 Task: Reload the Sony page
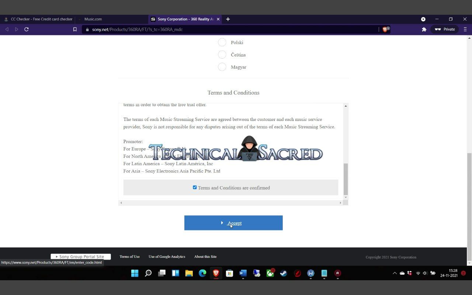click(x=27, y=29)
